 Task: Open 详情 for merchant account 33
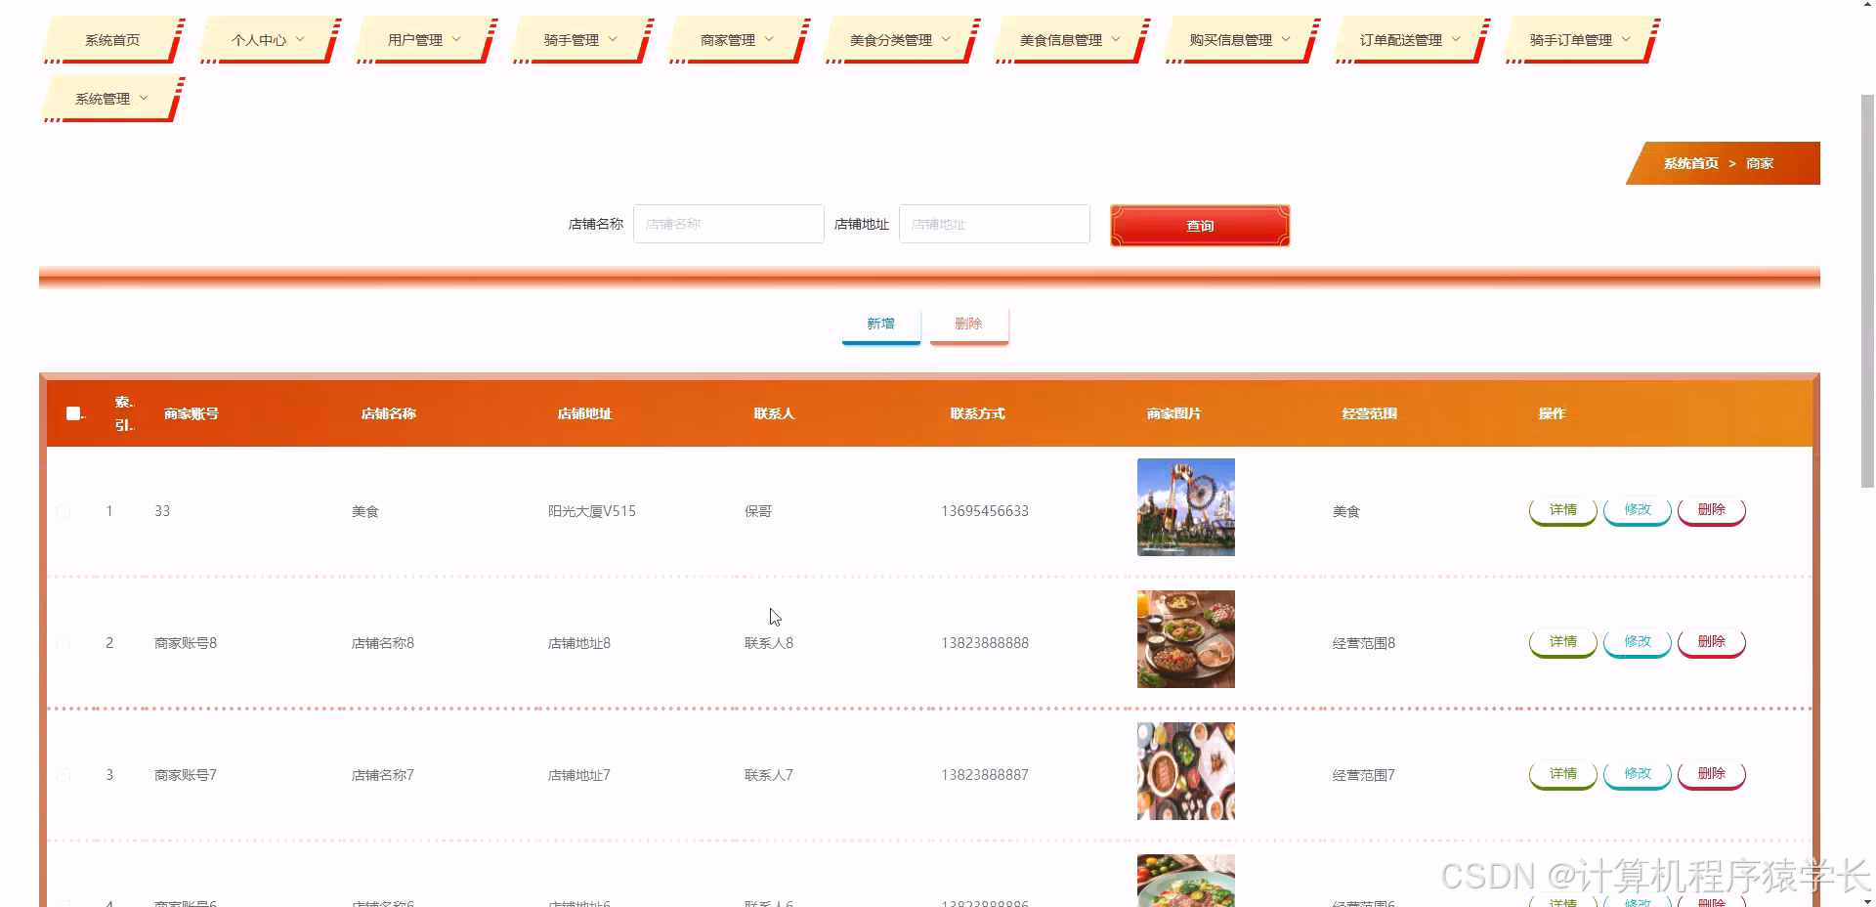point(1561,509)
